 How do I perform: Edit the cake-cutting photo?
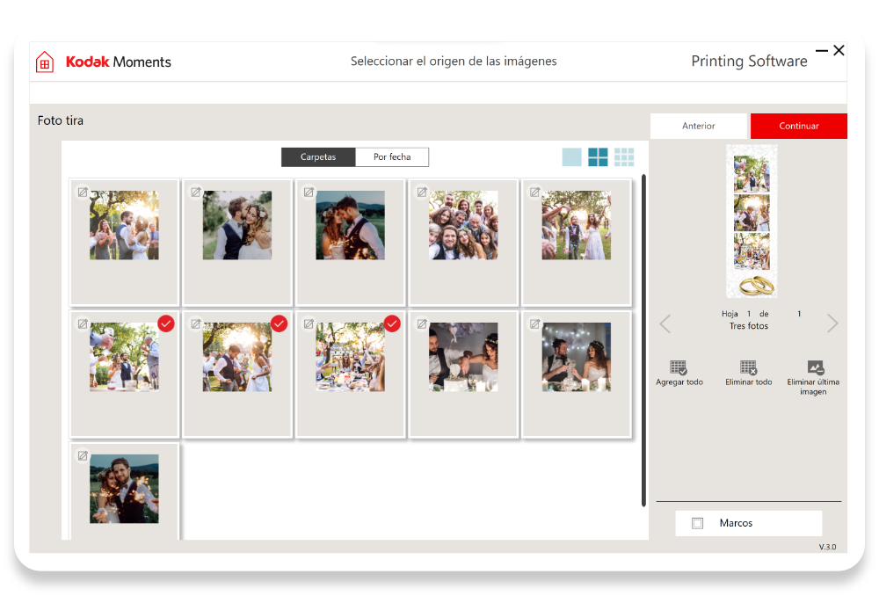(x=422, y=324)
